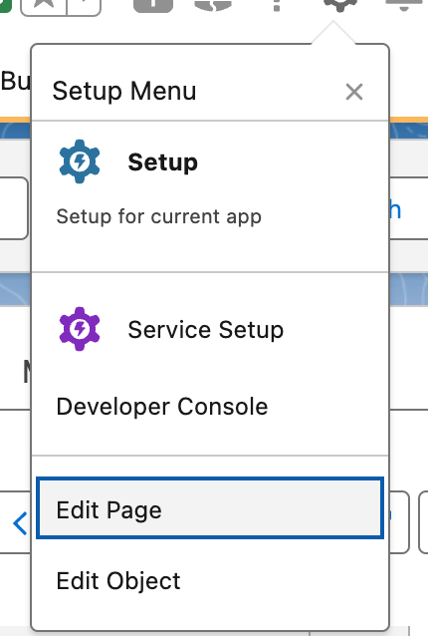Viewport: 428px width, 636px height.
Task: Click the blue left chevron arrow
Action: click(x=20, y=522)
